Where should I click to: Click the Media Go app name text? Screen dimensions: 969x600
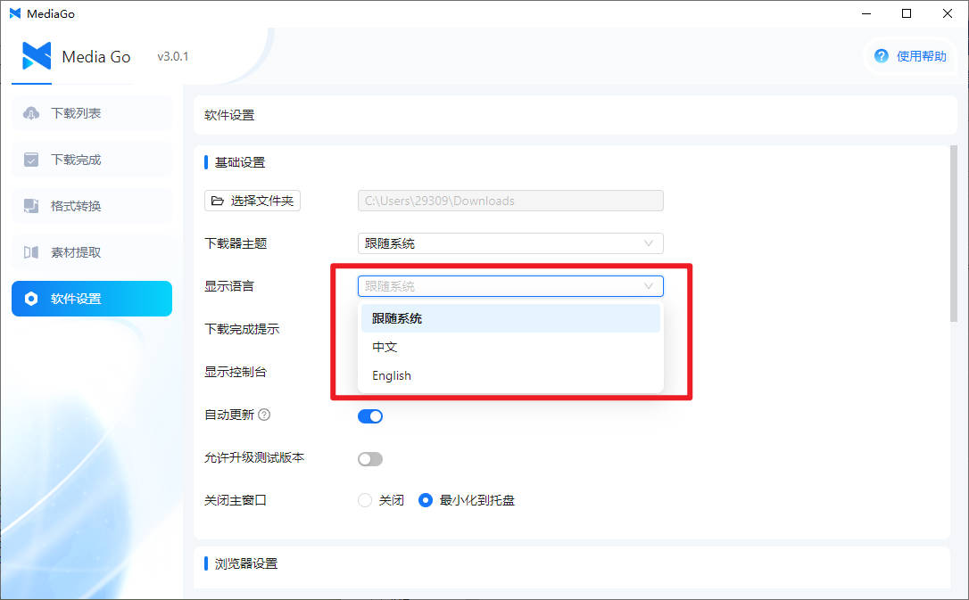point(95,57)
